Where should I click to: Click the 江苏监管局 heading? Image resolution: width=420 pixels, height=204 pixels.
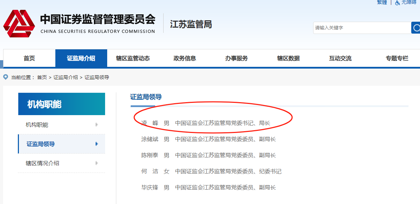coord(191,24)
